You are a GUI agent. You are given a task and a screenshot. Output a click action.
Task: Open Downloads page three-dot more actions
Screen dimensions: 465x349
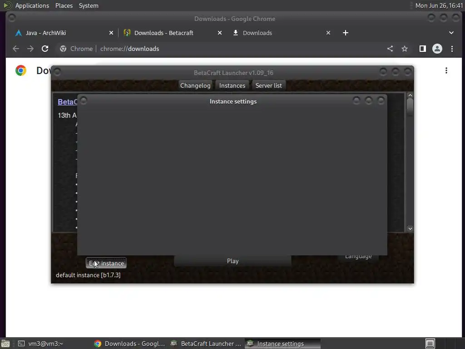coord(446,70)
